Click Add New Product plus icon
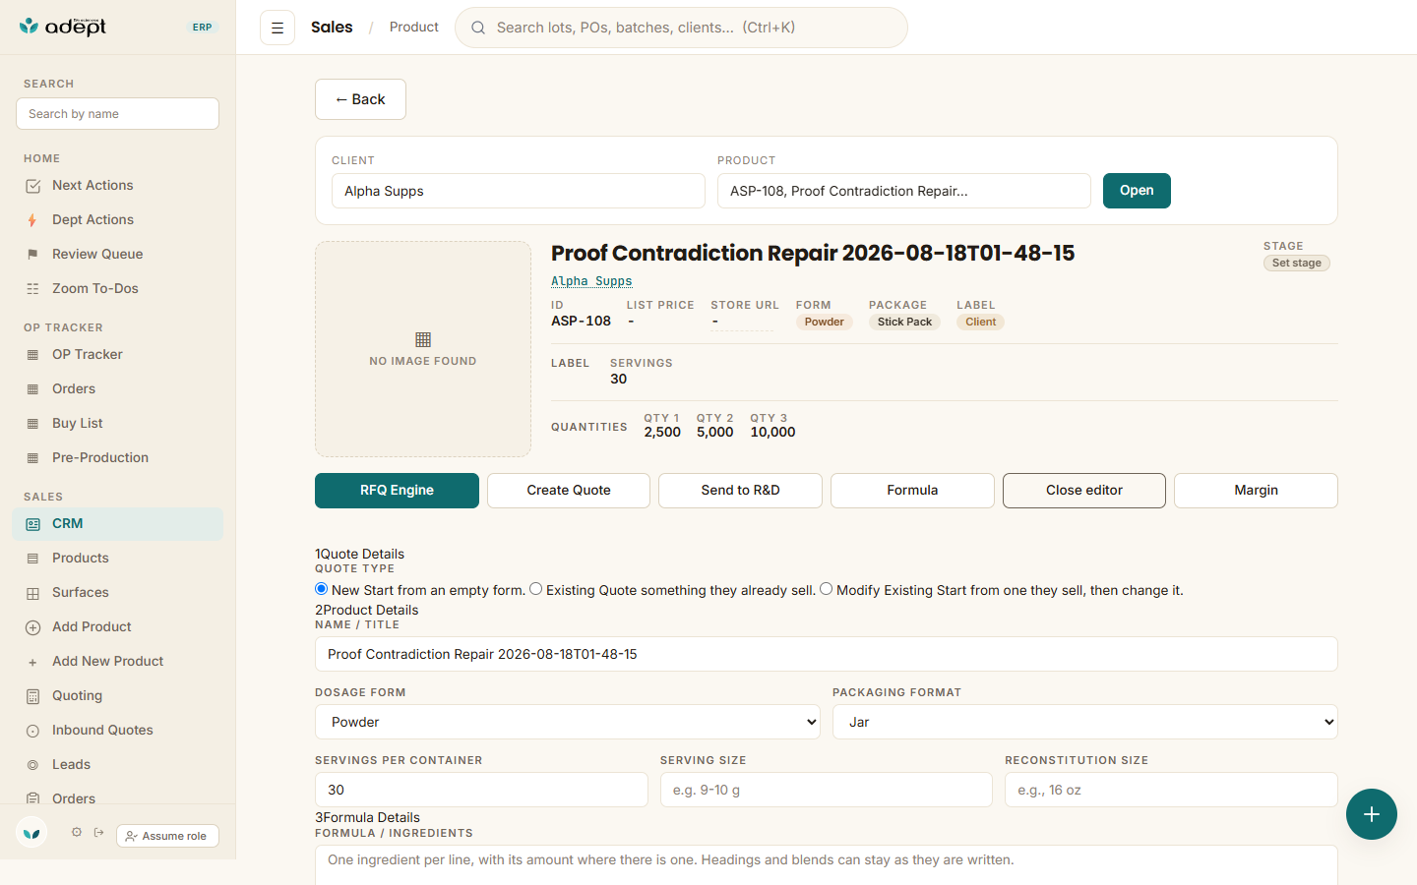This screenshot has width=1417, height=885. 32,662
